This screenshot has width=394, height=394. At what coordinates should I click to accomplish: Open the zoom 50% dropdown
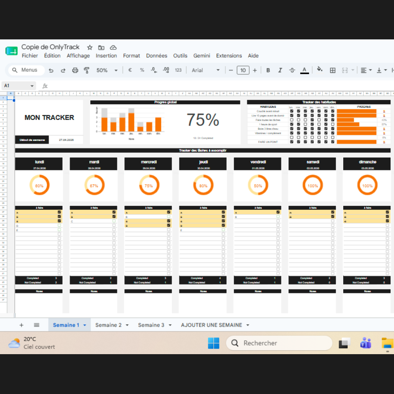[x=107, y=70]
